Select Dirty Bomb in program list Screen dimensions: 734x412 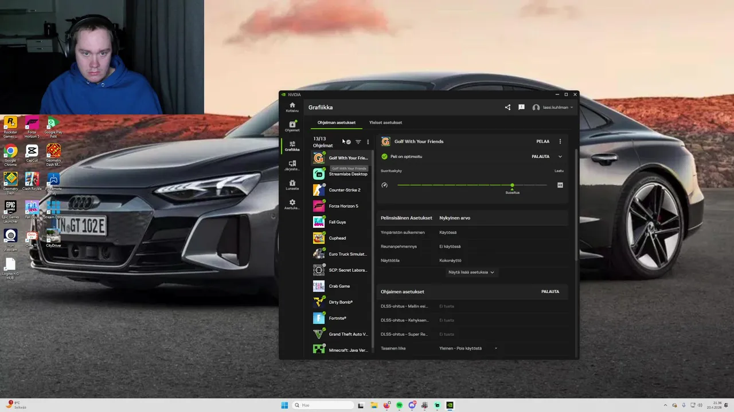[341, 302]
